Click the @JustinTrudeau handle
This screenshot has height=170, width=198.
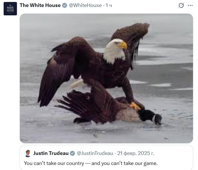tap(95, 153)
